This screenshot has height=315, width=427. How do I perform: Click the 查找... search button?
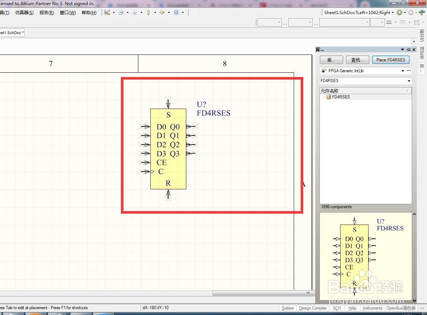pyautogui.click(x=357, y=60)
